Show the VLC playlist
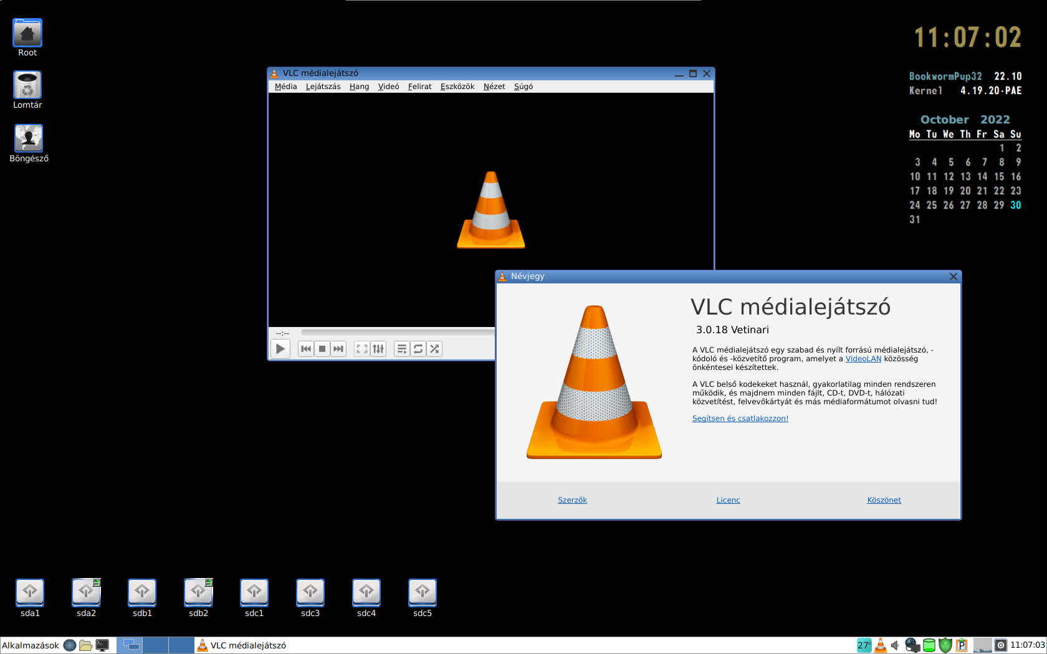This screenshot has height=654, width=1047. [402, 349]
